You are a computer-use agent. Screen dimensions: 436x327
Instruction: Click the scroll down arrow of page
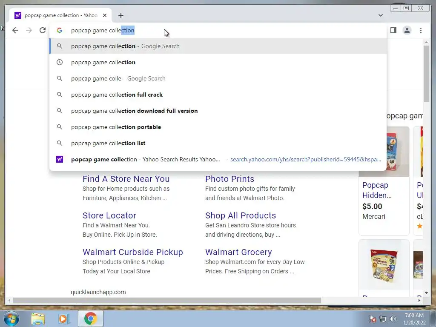(426, 293)
